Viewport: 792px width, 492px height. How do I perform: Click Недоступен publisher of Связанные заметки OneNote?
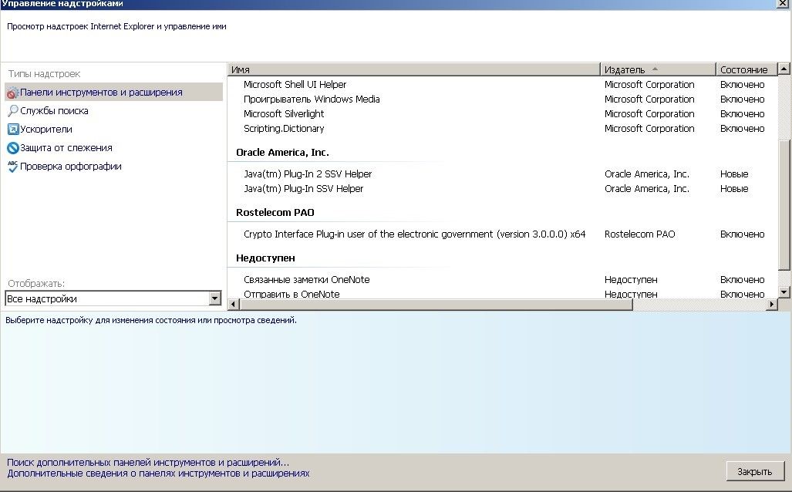coord(631,279)
